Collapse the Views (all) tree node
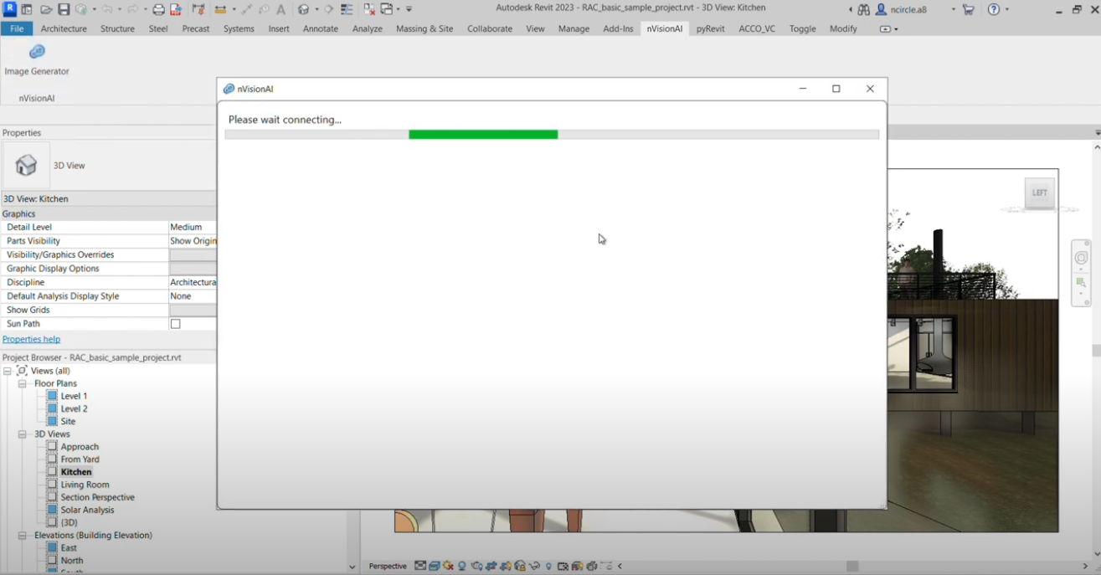 click(7, 371)
